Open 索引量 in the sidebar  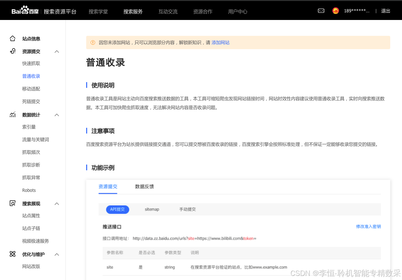click(x=29, y=127)
